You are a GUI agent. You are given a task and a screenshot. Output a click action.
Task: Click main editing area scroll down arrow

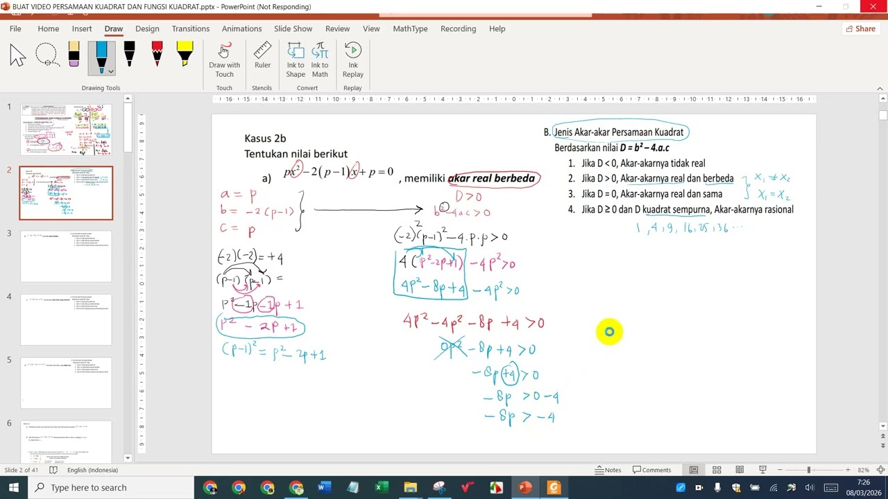(882, 426)
